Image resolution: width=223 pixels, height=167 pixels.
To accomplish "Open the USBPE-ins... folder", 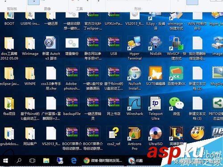I will [x=30, y=16].
